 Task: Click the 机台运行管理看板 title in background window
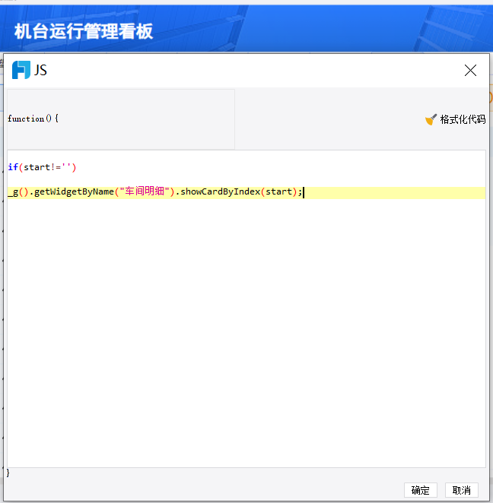84,31
